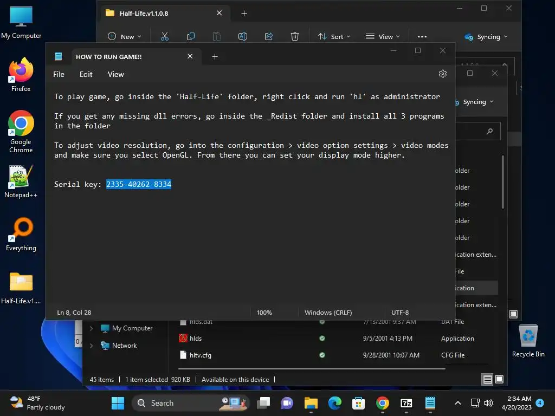Open Microsoft Edge from taskbar
Image resolution: width=555 pixels, height=416 pixels.
pyautogui.click(x=334, y=403)
